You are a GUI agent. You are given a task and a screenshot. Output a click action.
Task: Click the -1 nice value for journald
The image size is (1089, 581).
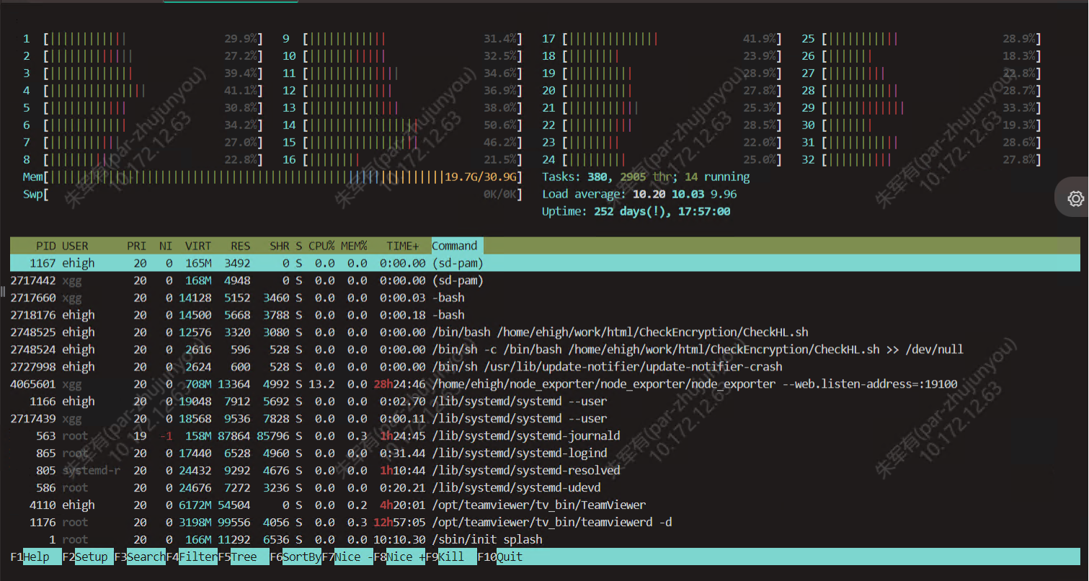[166, 436]
